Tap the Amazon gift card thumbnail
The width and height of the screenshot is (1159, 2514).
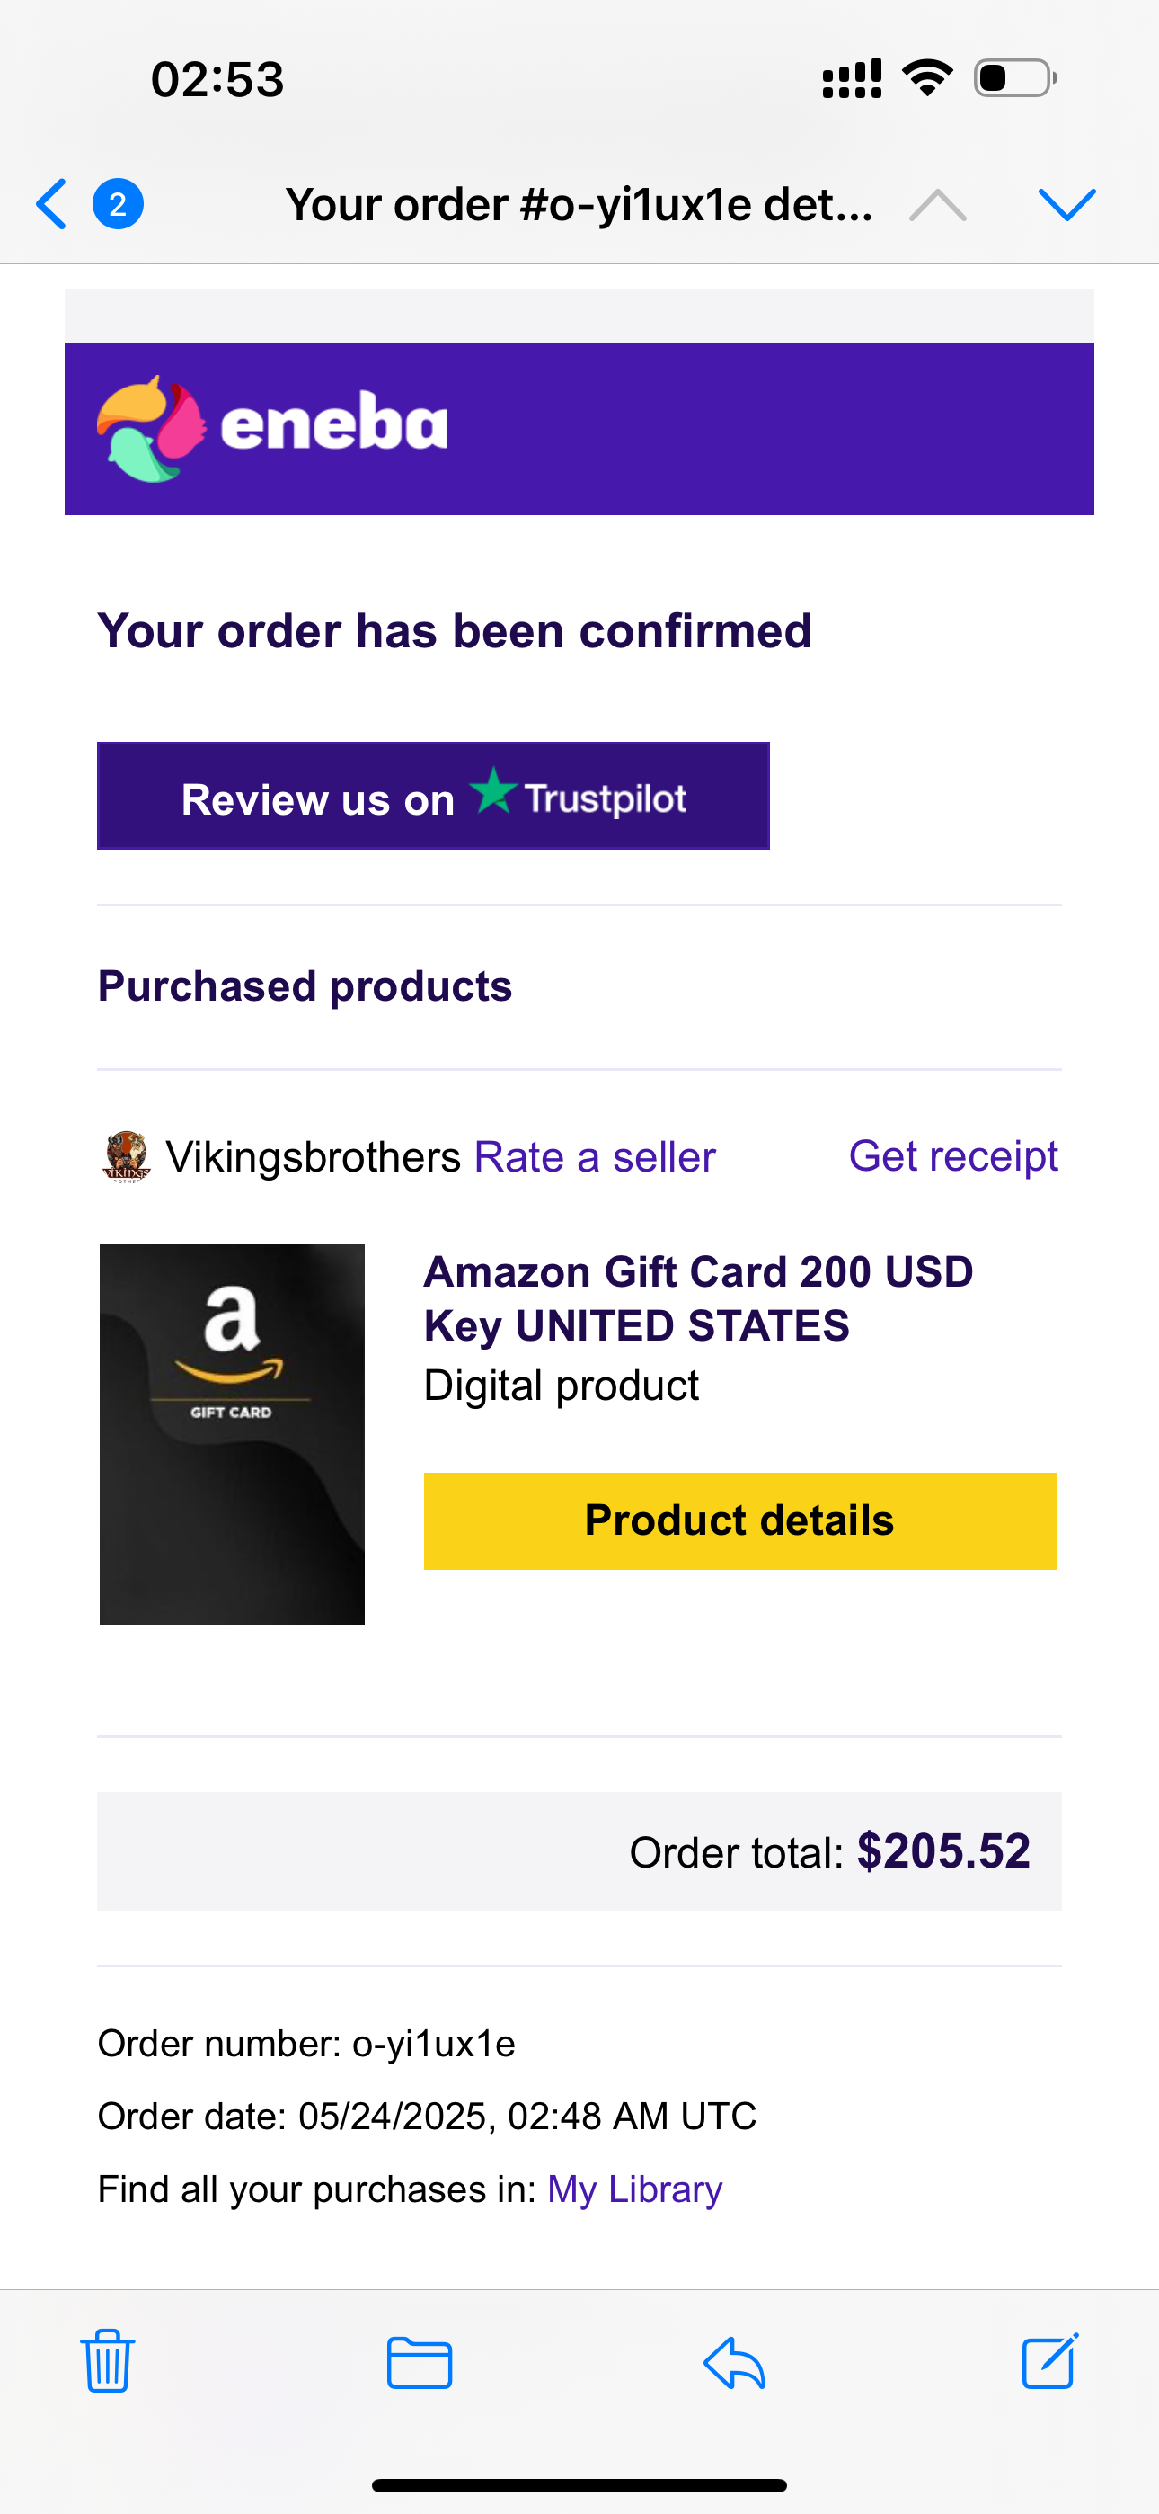pos(232,1433)
